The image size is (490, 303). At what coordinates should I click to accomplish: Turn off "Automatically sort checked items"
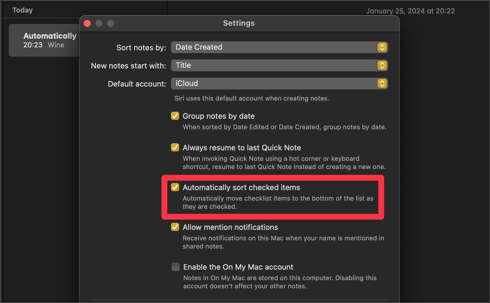[x=175, y=187]
